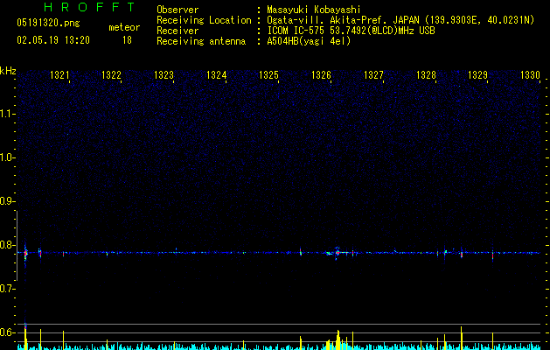This screenshot has height=350, width=550.
Task: Click the 1.1 frequency axis label
Action: click(7, 114)
